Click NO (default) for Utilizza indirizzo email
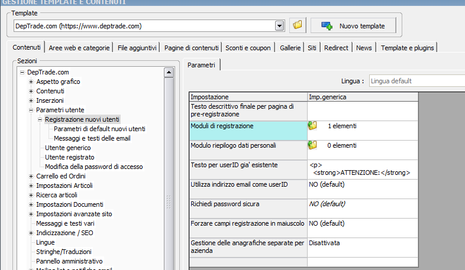The image size is (465, 270). (x=327, y=184)
